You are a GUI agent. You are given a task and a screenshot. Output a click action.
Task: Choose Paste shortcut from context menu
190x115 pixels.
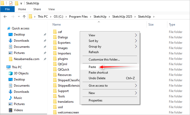click(110, 73)
